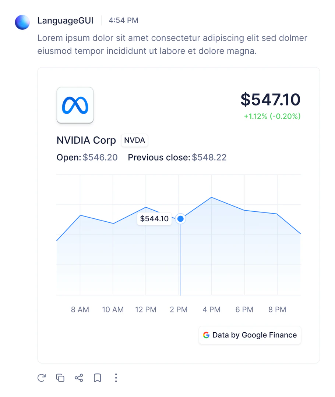
Task: Toggle the $544.10 price tooltip
Action: pos(154,219)
